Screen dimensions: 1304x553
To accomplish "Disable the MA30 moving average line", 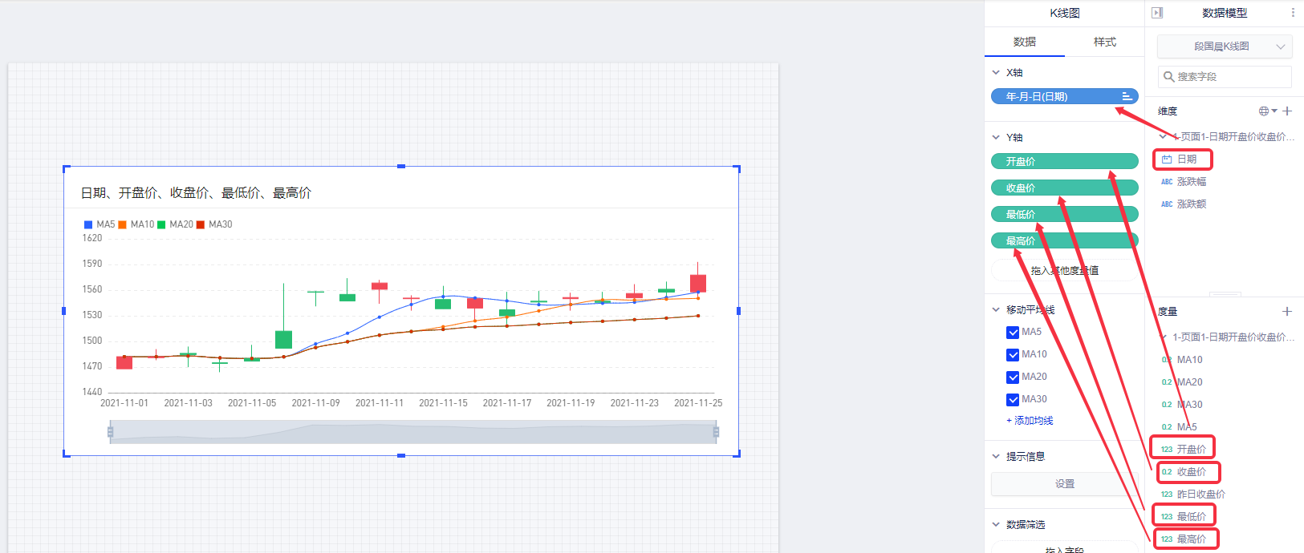I will click(1013, 400).
